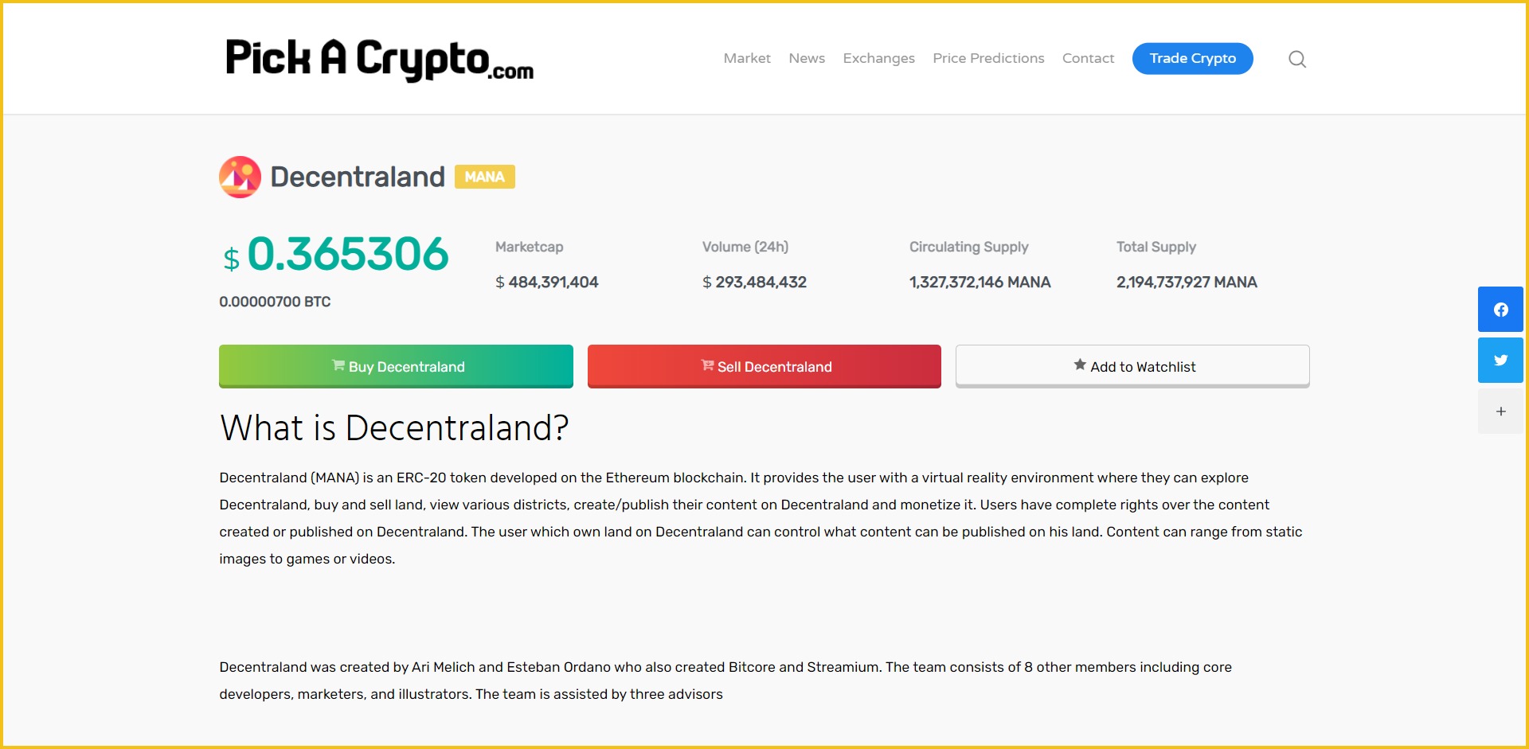
Task: Open the Market menu item
Action: [x=746, y=58]
